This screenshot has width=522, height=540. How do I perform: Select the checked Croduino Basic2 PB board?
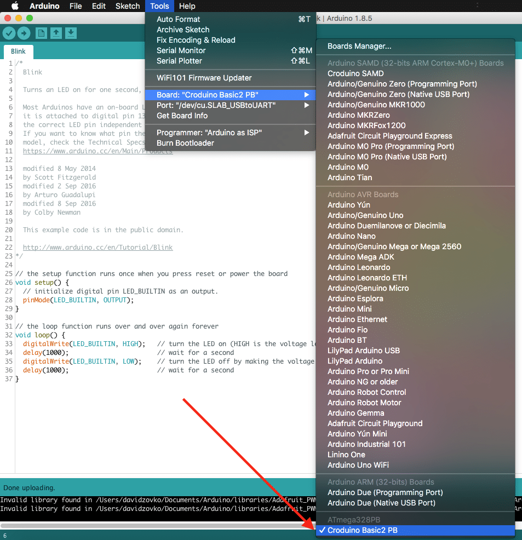coord(362,530)
